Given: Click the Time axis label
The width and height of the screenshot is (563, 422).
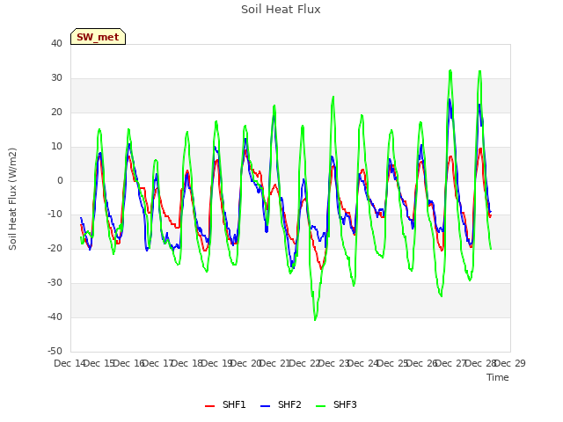Looking at the screenshot, I should click(x=498, y=377).
